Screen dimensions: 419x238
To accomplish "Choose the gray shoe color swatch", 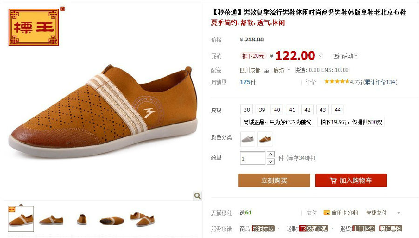I will [x=248, y=139].
